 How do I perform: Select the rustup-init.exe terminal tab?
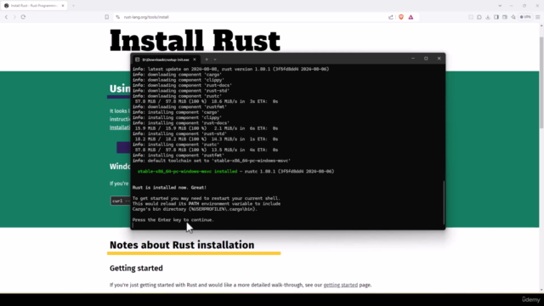coord(166,59)
